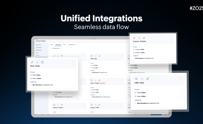Image resolution: width=203 pixels, height=124 pixels.
Task: Open kebab menu on enlarged Connect - Analytics card
Action: (171, 38)
